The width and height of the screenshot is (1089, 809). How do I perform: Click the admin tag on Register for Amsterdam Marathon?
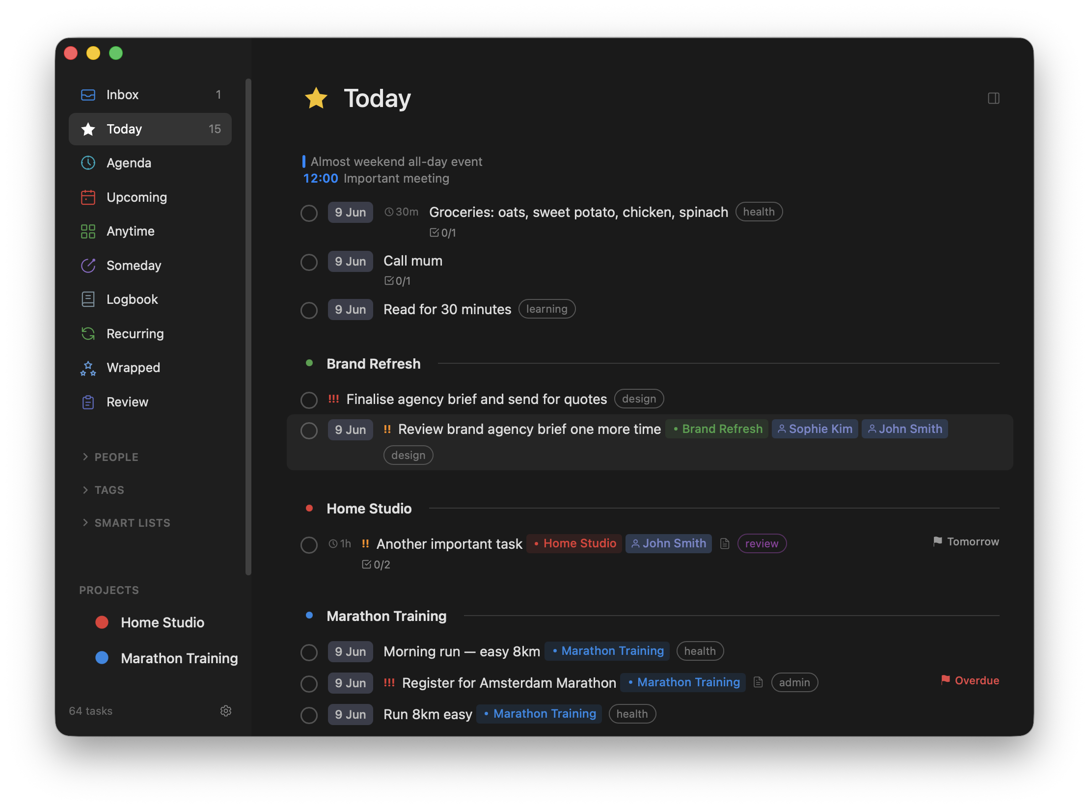(794, 682)
